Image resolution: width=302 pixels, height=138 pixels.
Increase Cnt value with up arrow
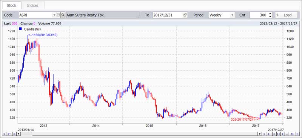270,14
